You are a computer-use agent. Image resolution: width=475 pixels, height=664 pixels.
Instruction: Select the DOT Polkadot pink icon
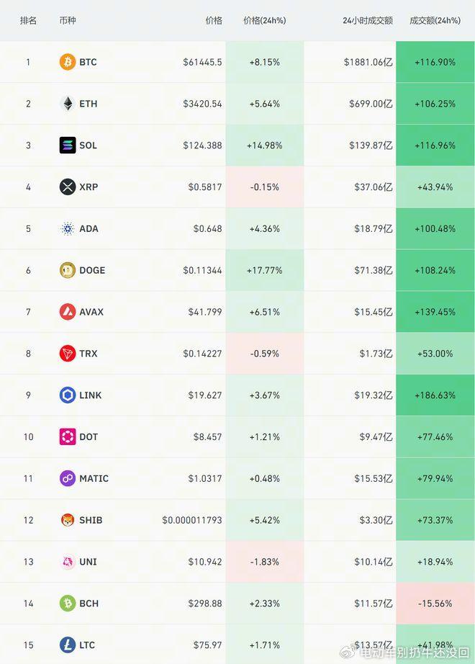click(68, 436)
